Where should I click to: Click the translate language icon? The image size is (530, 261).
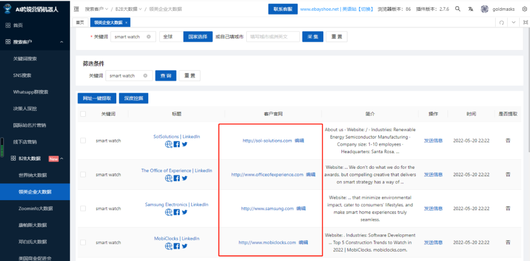(471, 9)
